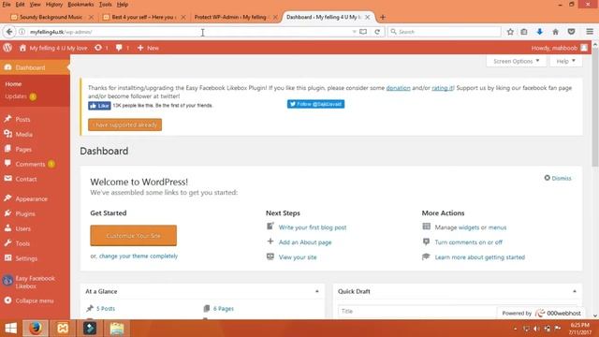Collapse the Quick Draft widget
The width and height of the screenshot is (599, 337).
point(574,291)
